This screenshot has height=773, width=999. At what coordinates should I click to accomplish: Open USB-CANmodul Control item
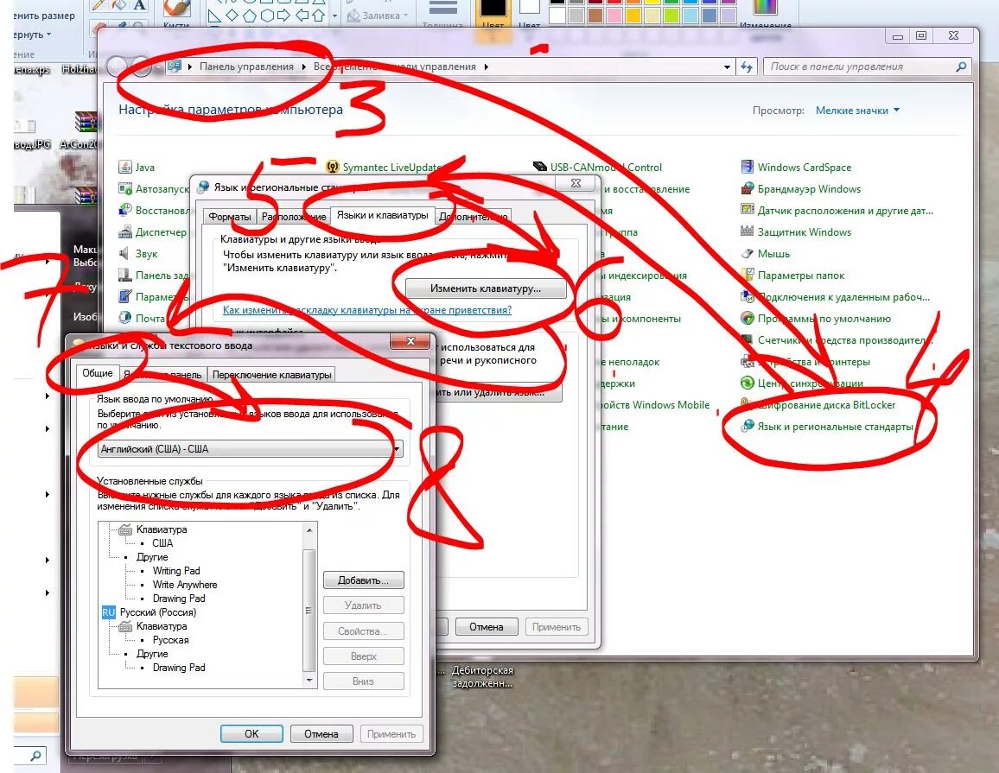pyautogui.click(x=598, y=168)
